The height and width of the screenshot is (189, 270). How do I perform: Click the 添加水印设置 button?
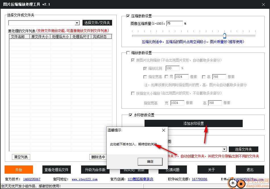pos(193,123)
